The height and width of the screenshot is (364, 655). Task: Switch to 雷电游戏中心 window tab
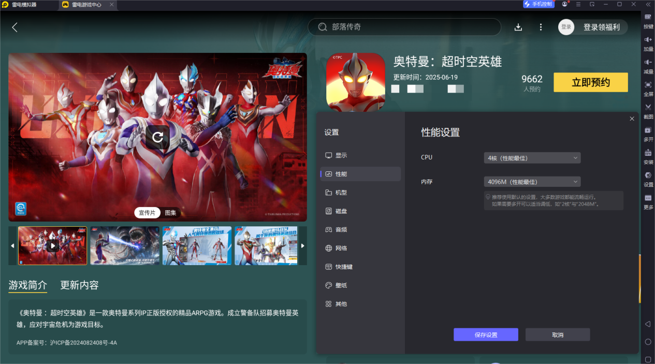tap(88, 4)
